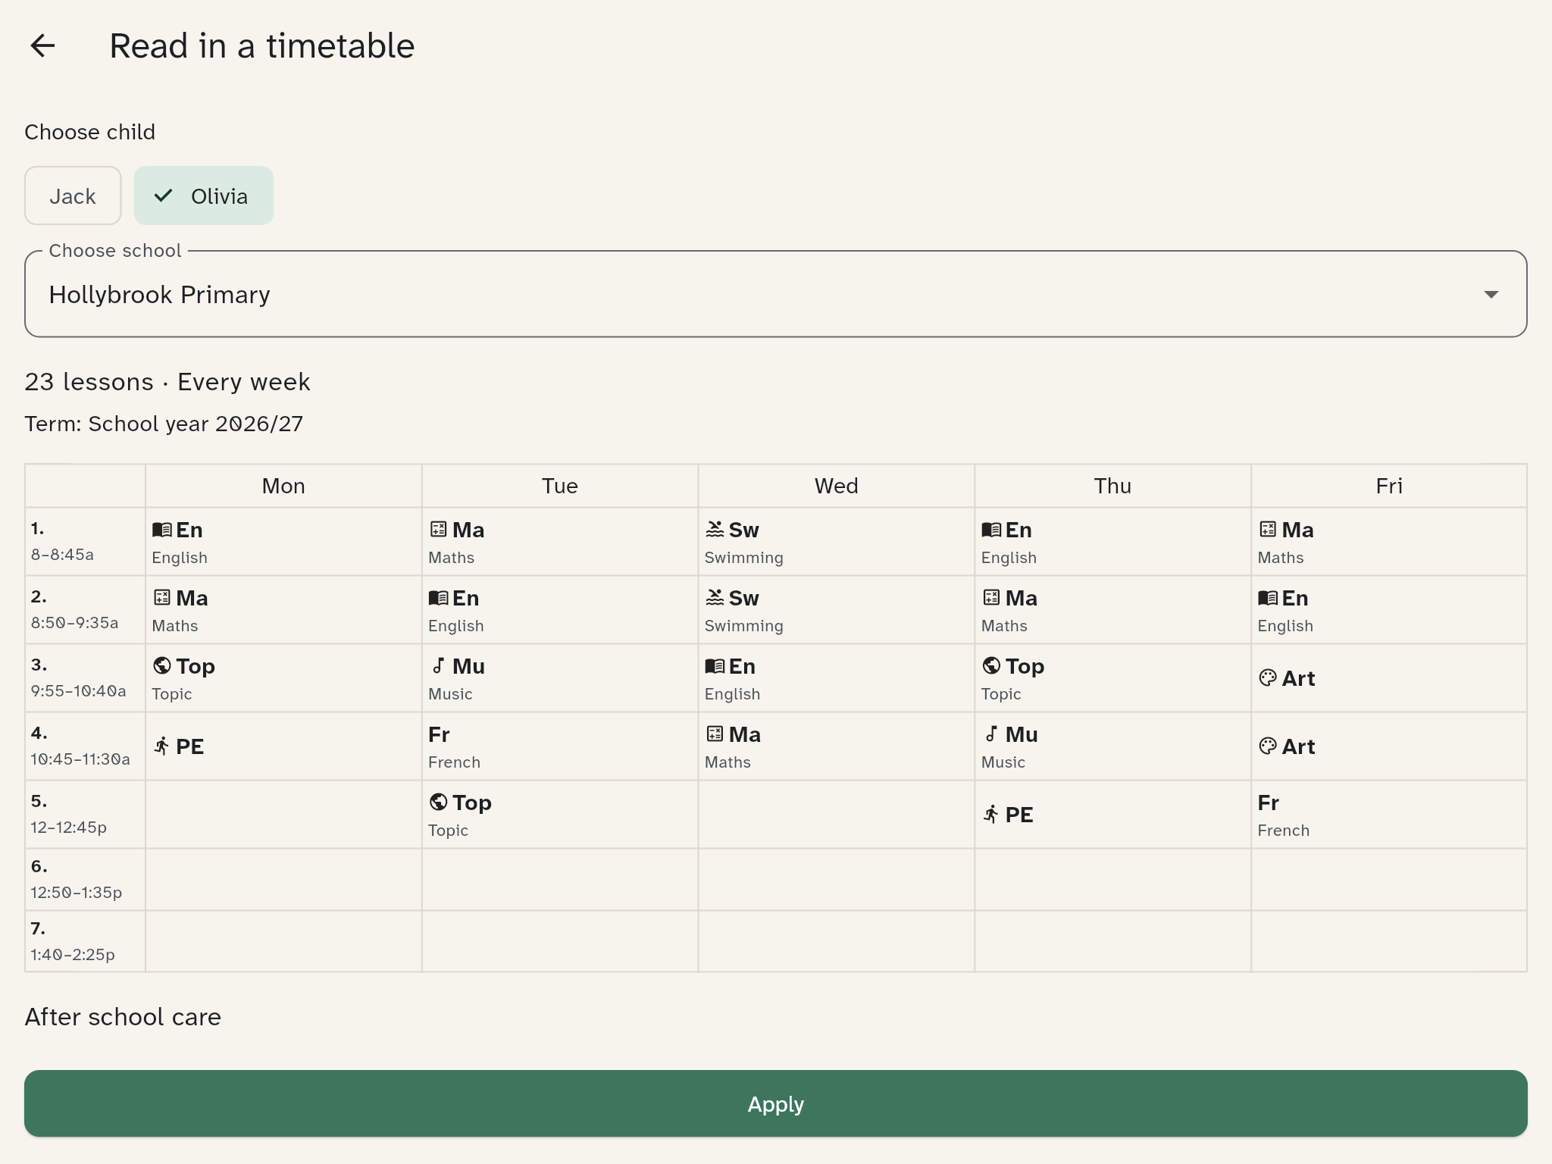1552x1164 pixels.
Task: Click the Hollybrook Primary school field
Action: tap(775, 294)
